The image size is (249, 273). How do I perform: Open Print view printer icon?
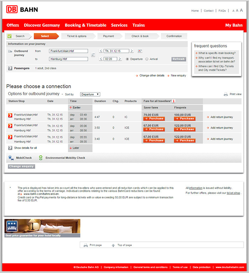click(x=226, y=94)
